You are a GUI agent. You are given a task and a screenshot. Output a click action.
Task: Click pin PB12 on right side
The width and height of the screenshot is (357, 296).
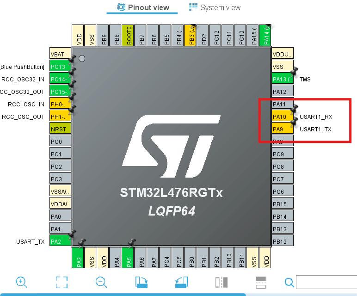(x=283, y=241)
